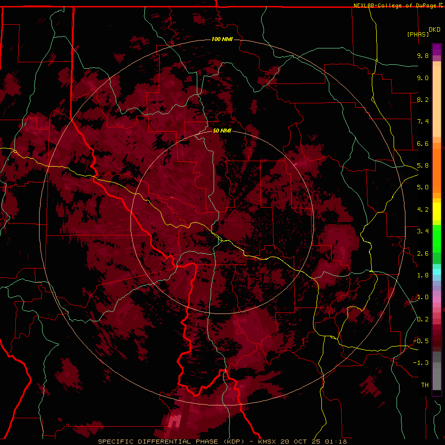Click the 50 NMI range ring label

tap(222, 131)
